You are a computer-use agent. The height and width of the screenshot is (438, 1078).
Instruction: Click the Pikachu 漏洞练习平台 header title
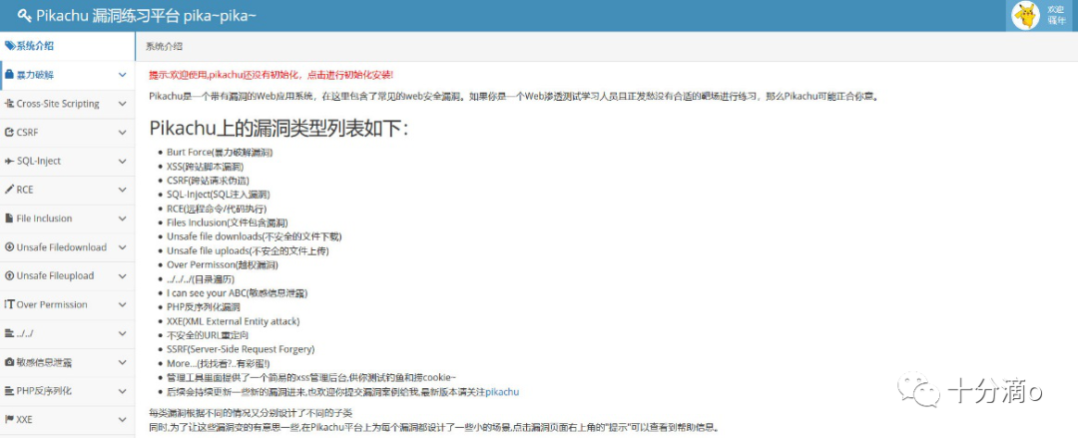[147, 15]
